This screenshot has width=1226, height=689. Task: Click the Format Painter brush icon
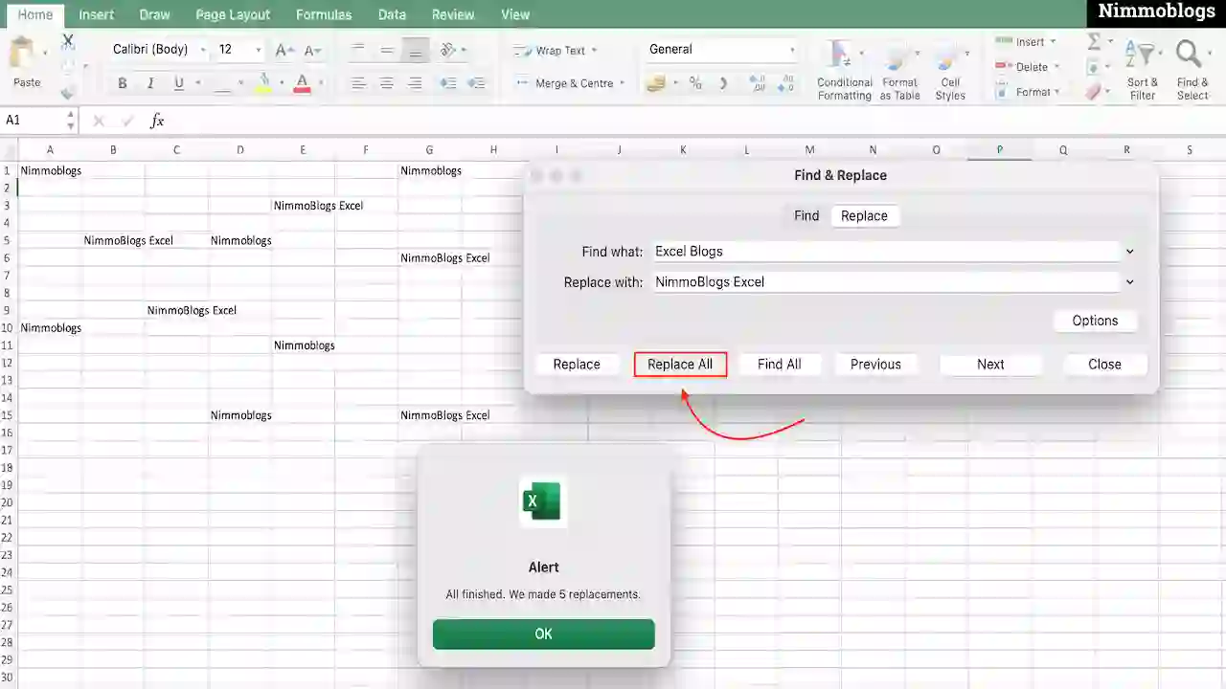[68, 92]
